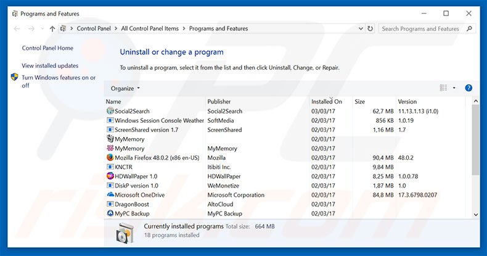
Task: Select Microsoft OneDrive entry
Action: [x=285, y=195]
